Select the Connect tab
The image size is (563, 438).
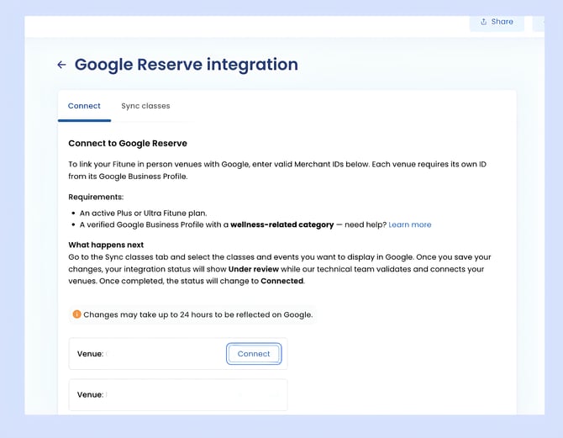(84, 106)
